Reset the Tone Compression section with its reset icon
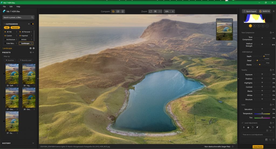 [271, 33]
